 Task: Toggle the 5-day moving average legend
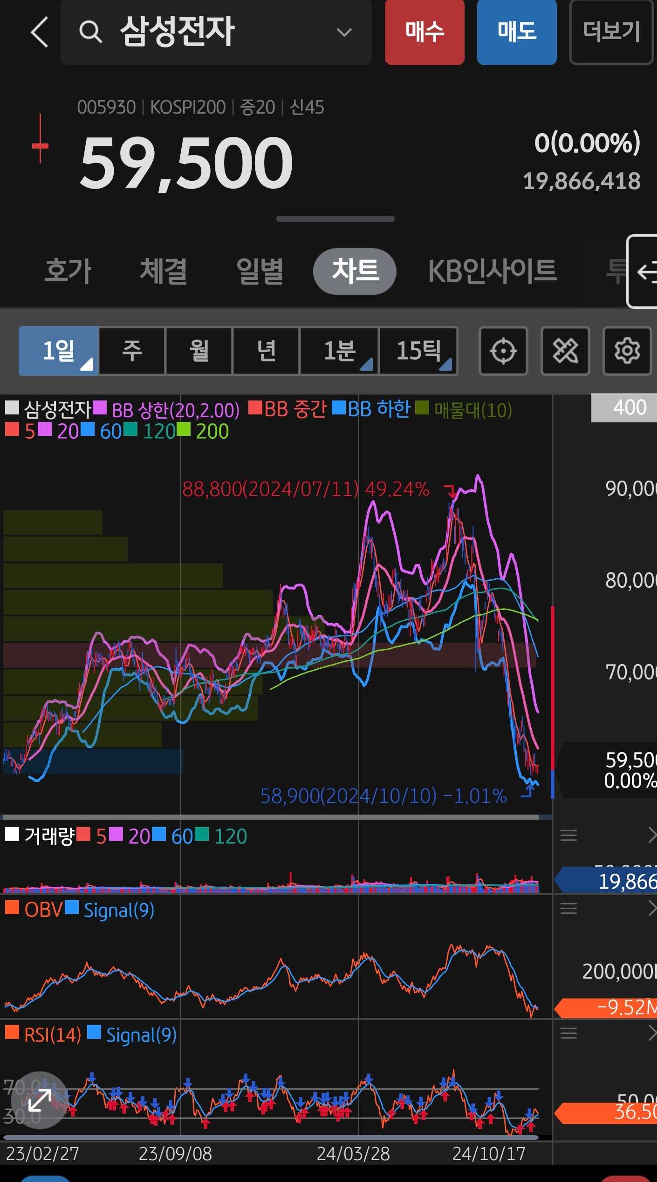[x=20, y=431]
